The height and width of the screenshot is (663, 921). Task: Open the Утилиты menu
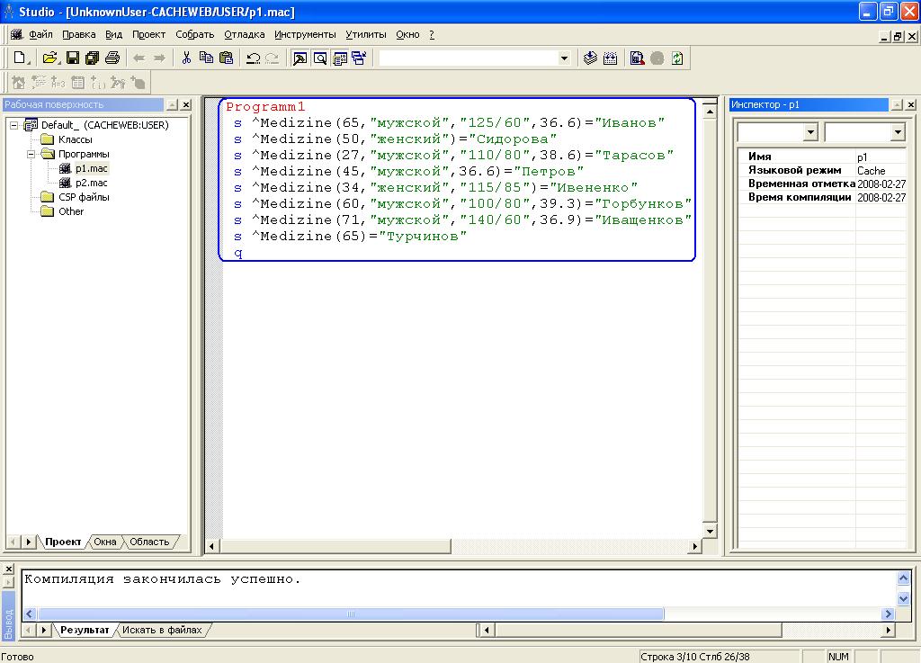click(x=365, y=35)
